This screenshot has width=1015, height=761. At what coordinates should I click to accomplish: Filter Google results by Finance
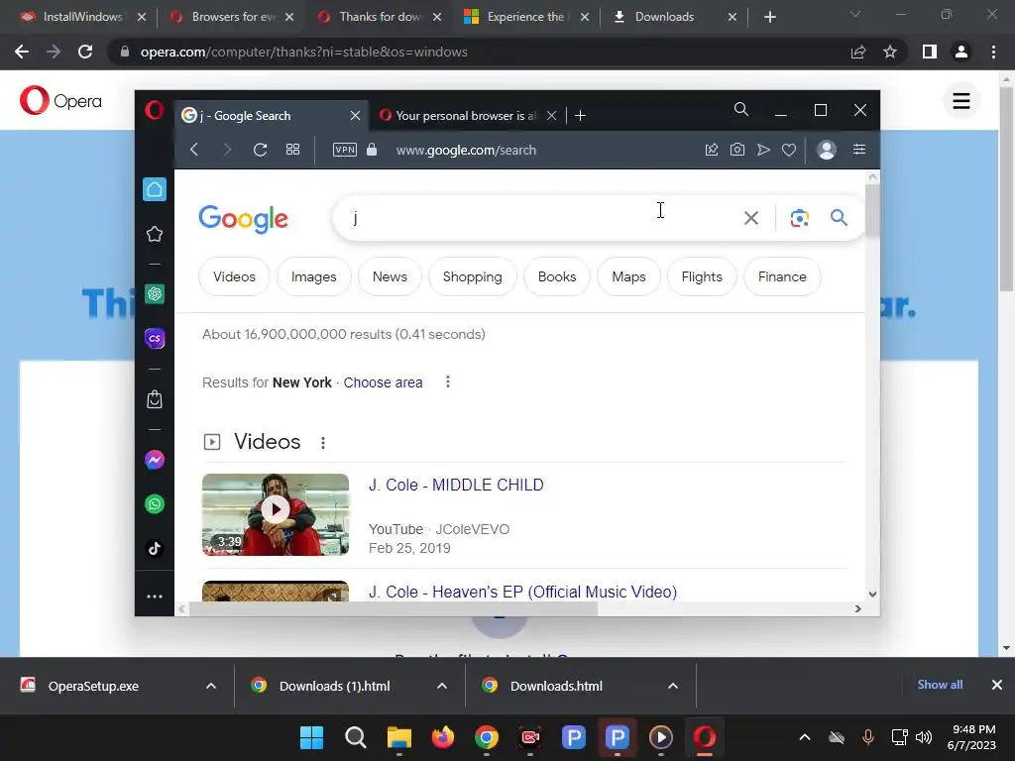[x=782, y=276]
